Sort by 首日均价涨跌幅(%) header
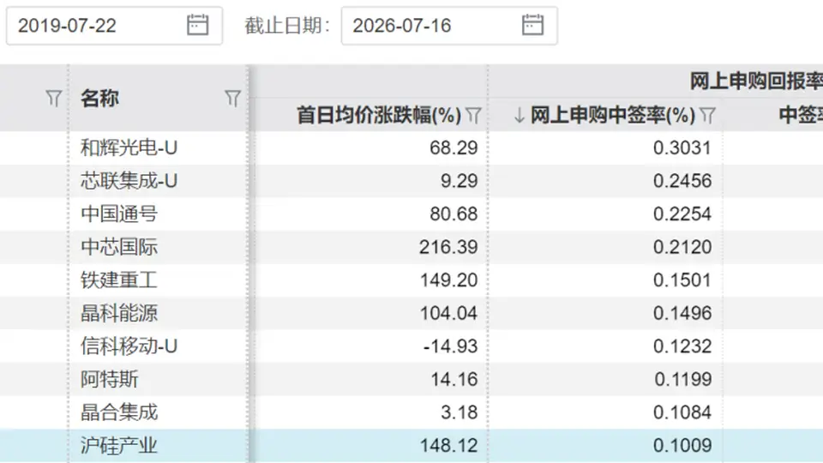Image resolution: width=823 pixels, height=463 pixels. pos(379,115)
